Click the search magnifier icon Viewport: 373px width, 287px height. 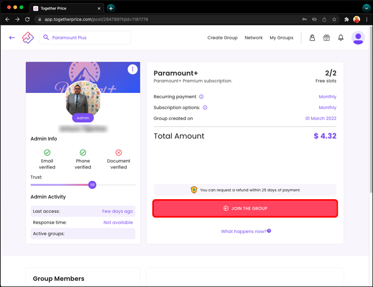click(46, 37)
